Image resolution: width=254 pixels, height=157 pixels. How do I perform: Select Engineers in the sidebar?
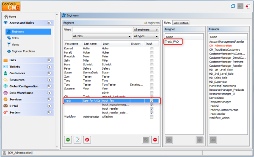point(28,32)
